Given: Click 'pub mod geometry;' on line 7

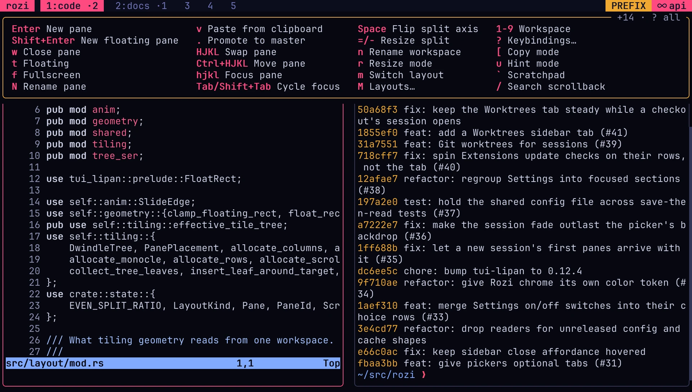Looking at the screenshot, I should point(95,121).
